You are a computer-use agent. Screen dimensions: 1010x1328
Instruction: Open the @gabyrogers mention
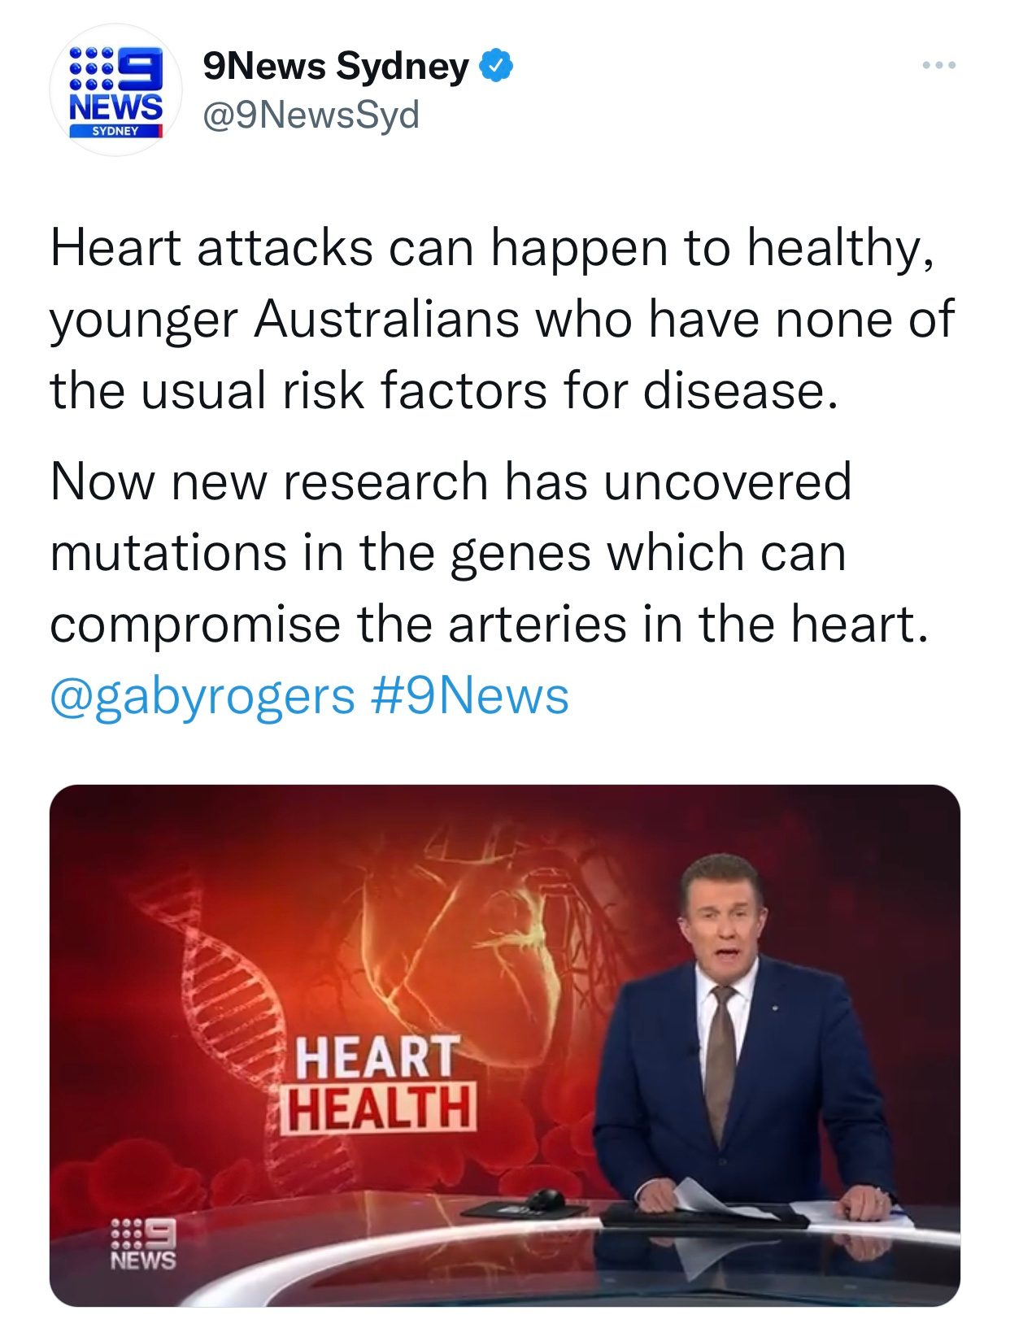(202, 697)
